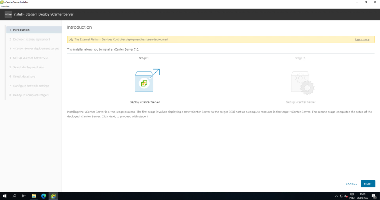Click the Stage 2 label
This screenshot has height=200, width=380.
300,58
